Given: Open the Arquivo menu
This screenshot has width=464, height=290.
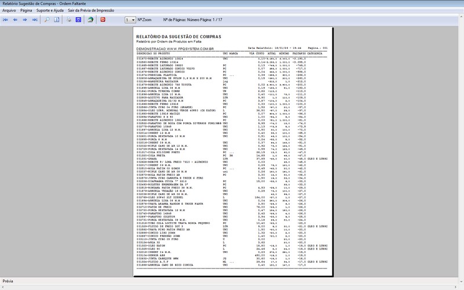Looking at the screenshot, I should tap(9, 10).
